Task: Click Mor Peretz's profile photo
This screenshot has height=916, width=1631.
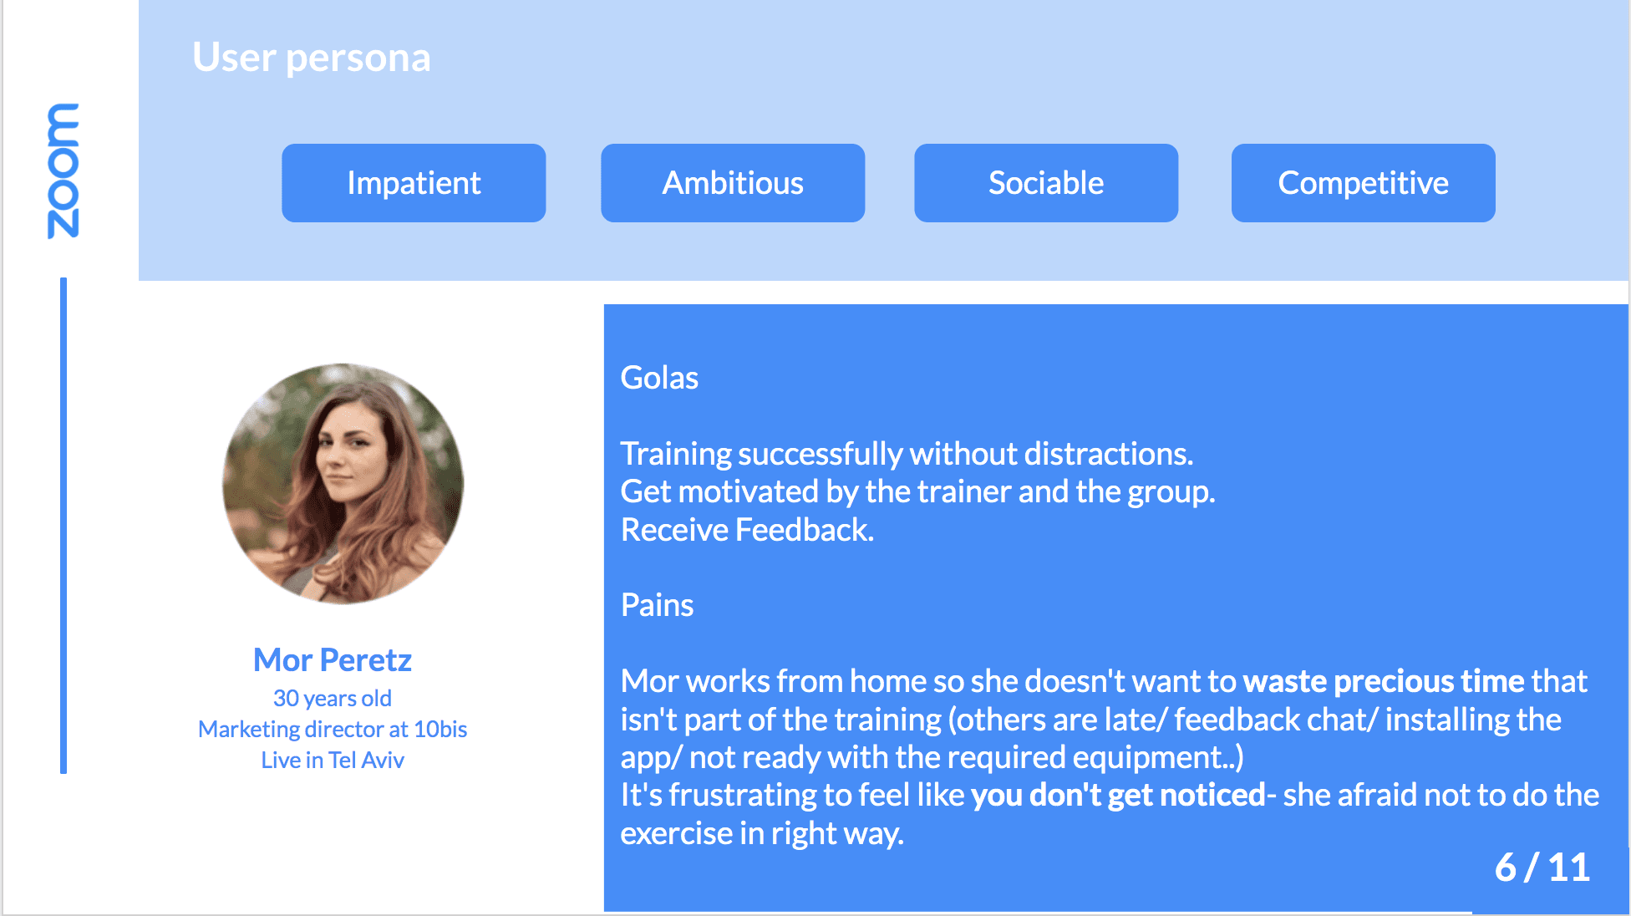Action: point(343,483)
